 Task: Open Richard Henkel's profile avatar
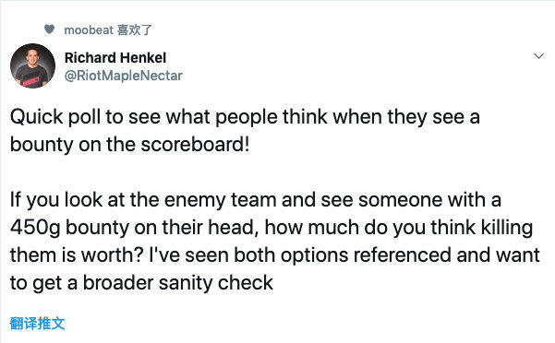32,65
